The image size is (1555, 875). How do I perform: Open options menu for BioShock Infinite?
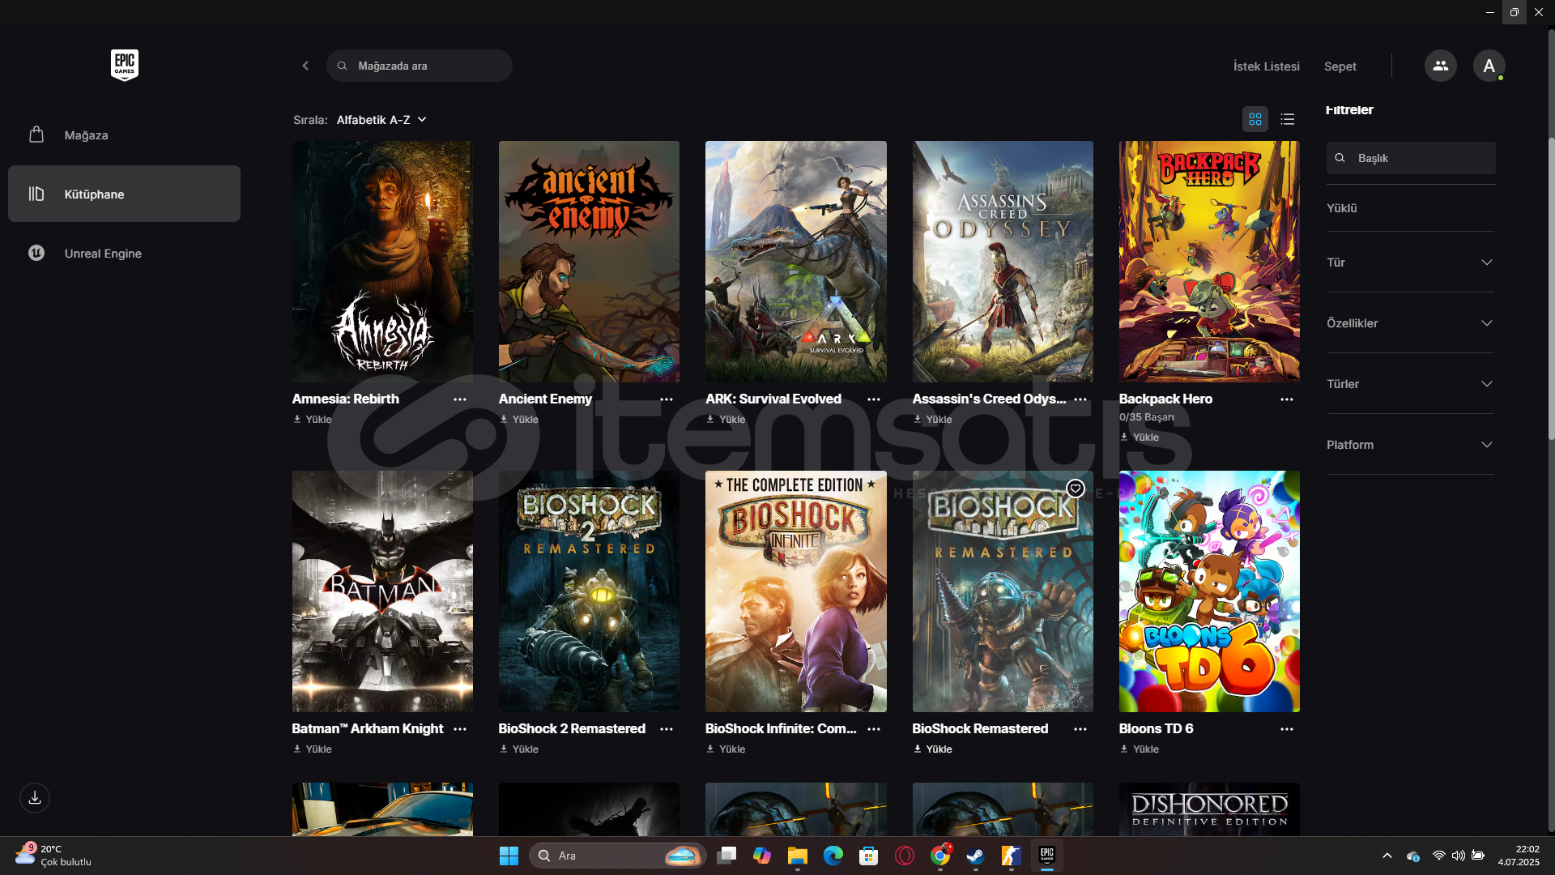[x=874, y=729]
